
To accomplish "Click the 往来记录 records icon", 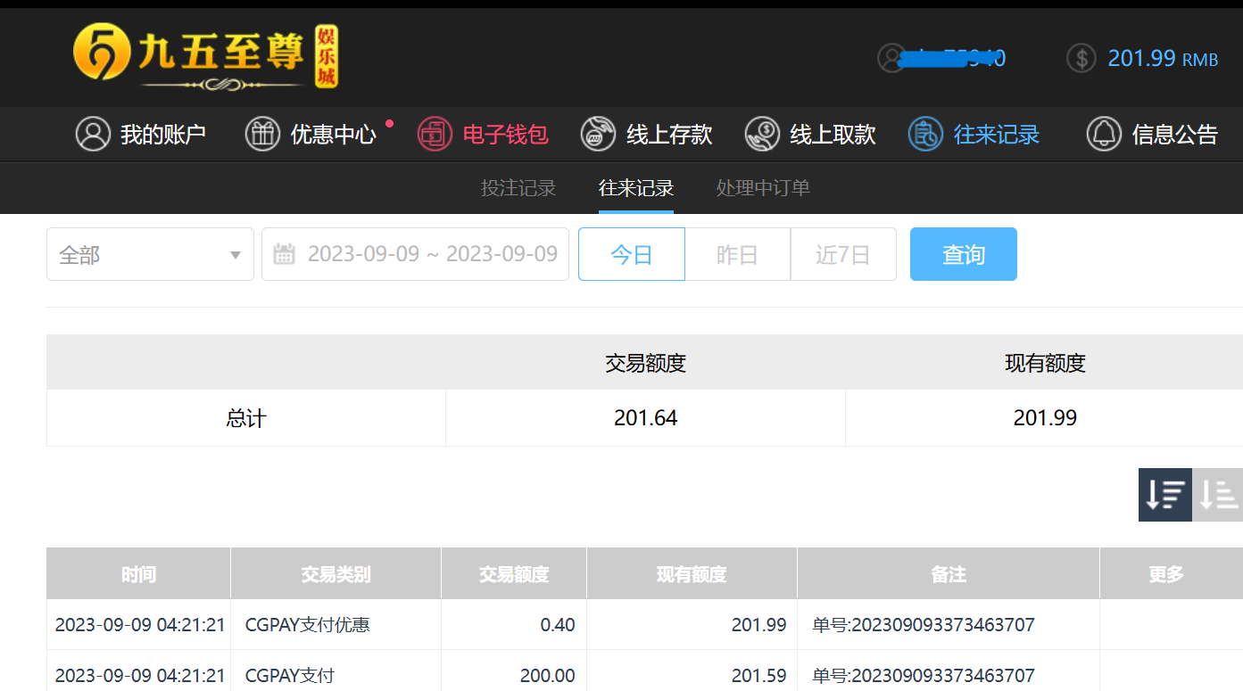I will (925, 135).
